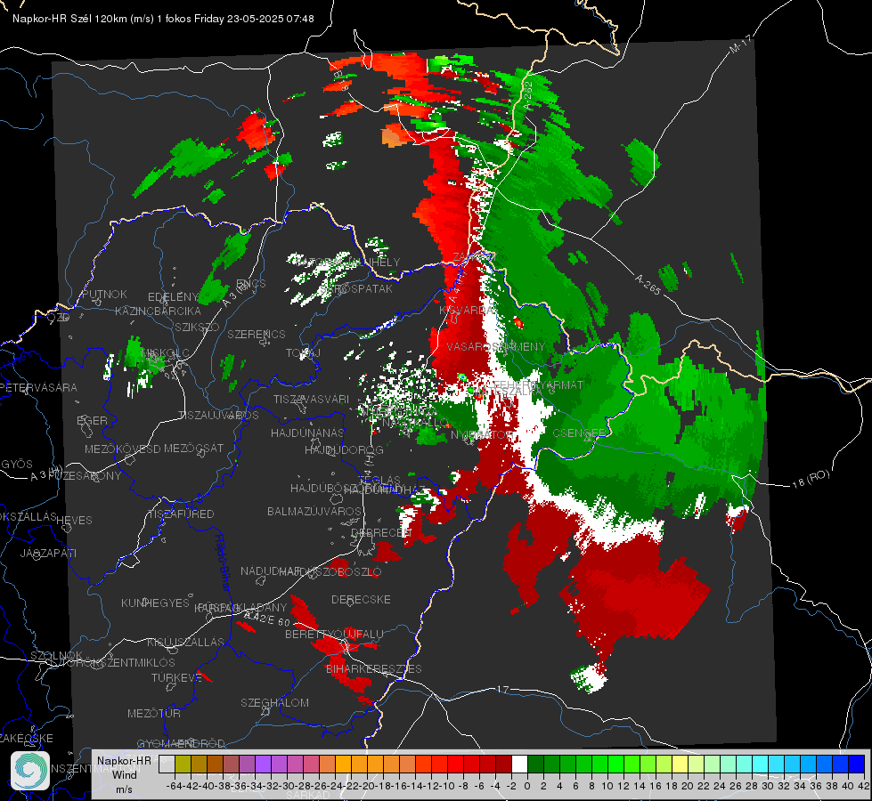Click the TURKEVE town label
The height and width of the screenshot is (801, 872).
[177, 677]
